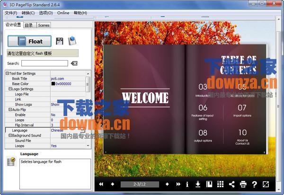Open the bookmark icon in bottom toolbar
The image size is (284, 195).
(x=209, y=184)
